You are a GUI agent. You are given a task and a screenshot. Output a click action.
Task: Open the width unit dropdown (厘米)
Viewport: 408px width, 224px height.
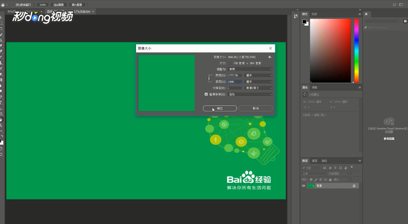[x=259, y=75]
